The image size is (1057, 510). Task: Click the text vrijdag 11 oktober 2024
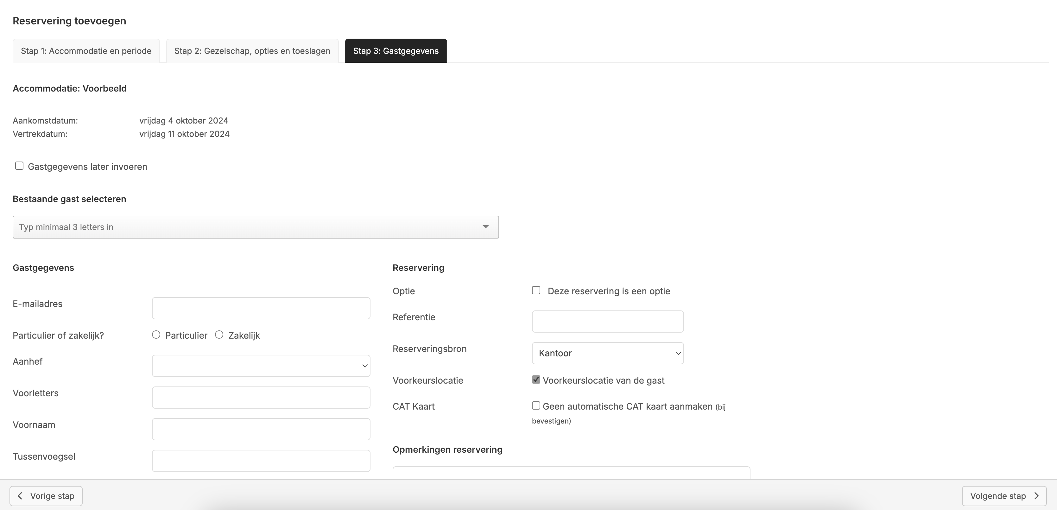184,134
